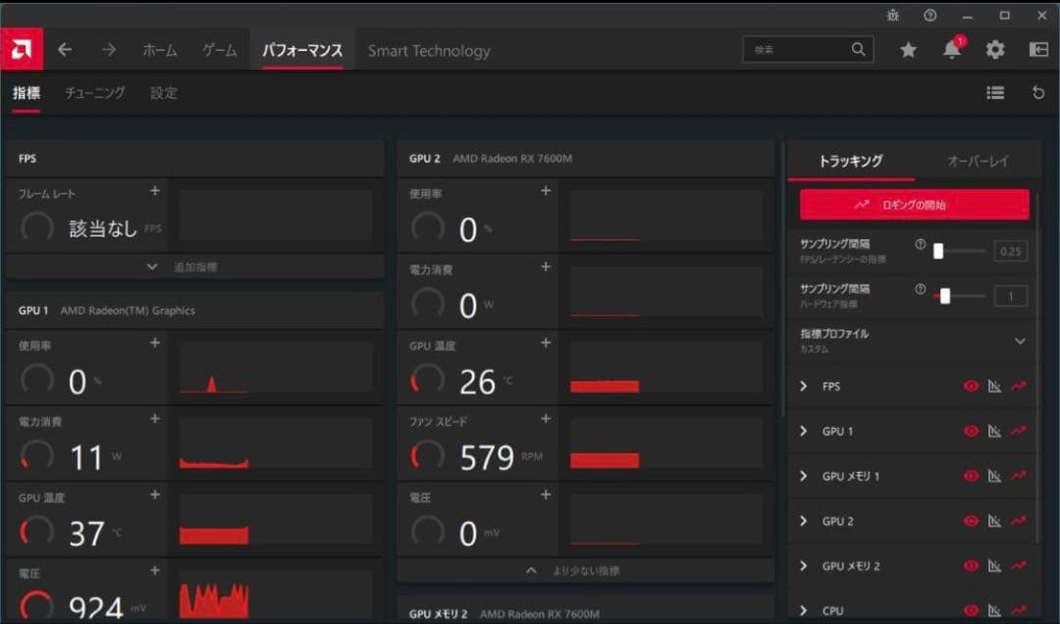Click the ロギングの開始 button
Screen dimensions: 1060x624
tap(914, 205)
